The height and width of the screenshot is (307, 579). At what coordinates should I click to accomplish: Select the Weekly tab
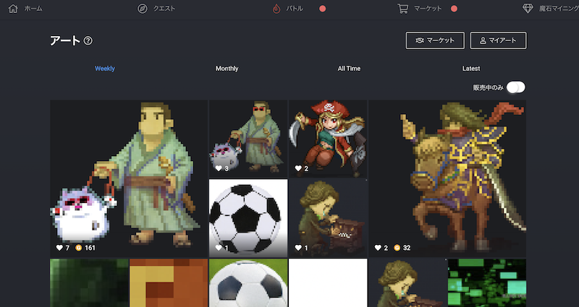105,69
